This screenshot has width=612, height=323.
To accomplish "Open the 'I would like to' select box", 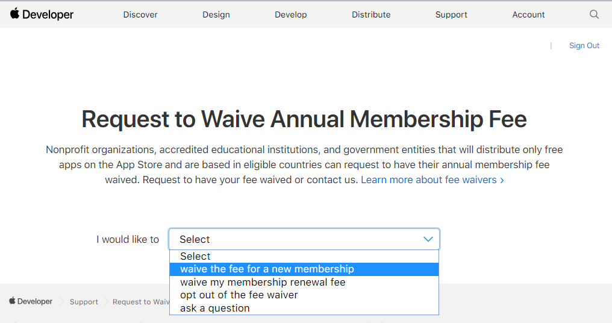I will 304,239.
